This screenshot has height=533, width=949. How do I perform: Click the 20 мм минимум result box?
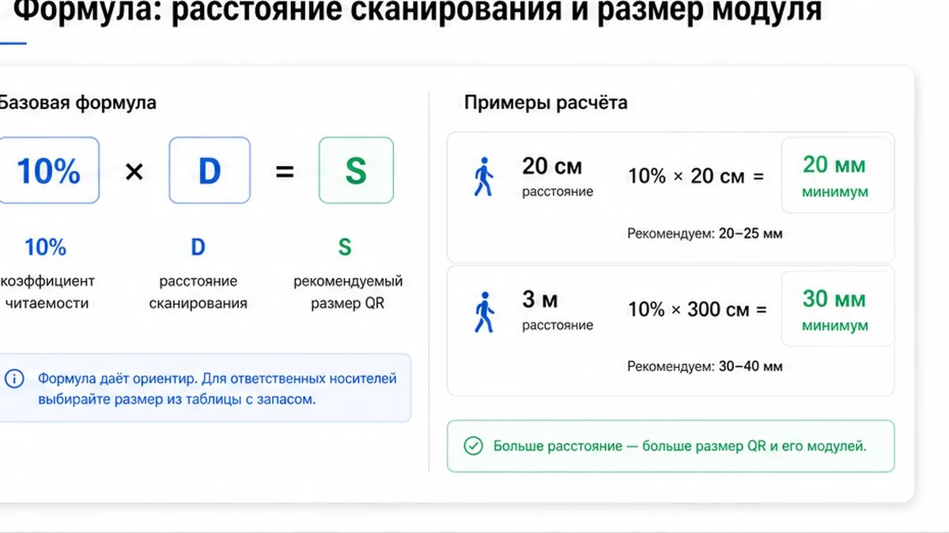tap(837, 176)
